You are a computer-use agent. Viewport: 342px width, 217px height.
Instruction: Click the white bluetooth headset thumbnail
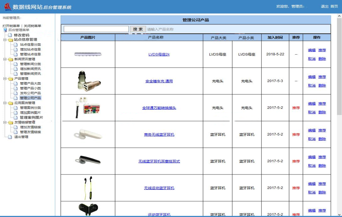[x=88, y=134]
